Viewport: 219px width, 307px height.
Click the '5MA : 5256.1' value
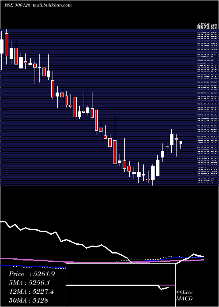pos(29,283)
